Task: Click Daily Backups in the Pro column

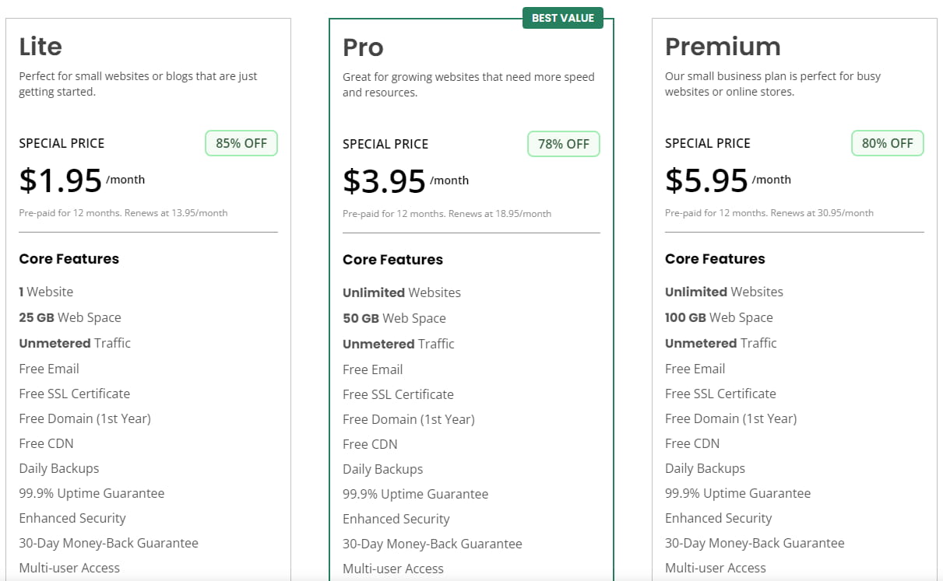Action: pos(382,469)
